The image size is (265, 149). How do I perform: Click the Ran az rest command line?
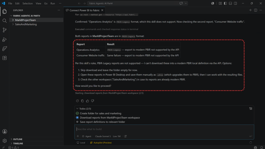[x=107, y=15]
